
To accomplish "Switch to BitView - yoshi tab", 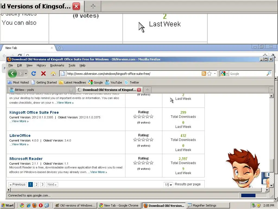I will pos(41,90).
